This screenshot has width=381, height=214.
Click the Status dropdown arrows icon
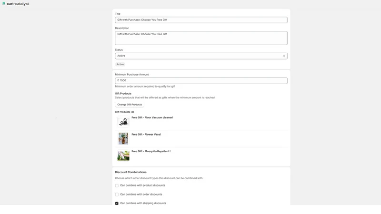point(284,56)
